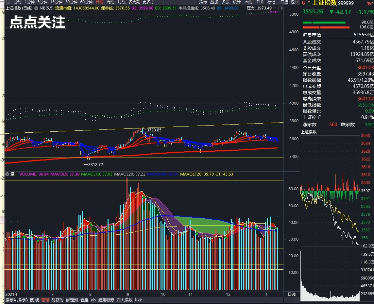The width and height of the screenshot is (374, 304).
Task: Open the 指标A tab
Action: pos(11,300)
